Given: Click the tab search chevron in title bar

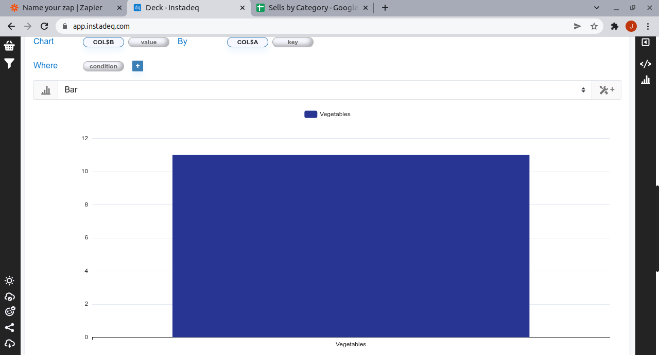Looking at the screenshot, I should [x=597, y=8].
